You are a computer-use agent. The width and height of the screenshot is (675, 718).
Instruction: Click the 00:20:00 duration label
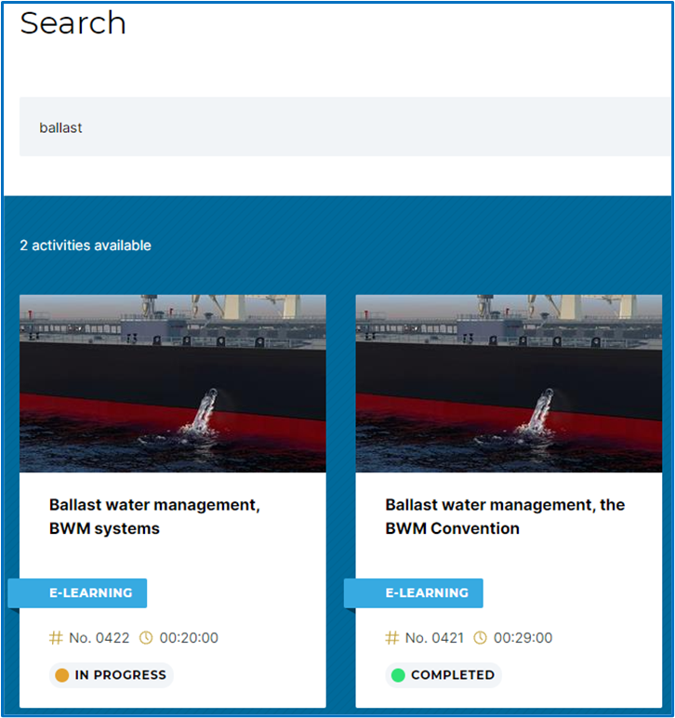click(189, 638)
